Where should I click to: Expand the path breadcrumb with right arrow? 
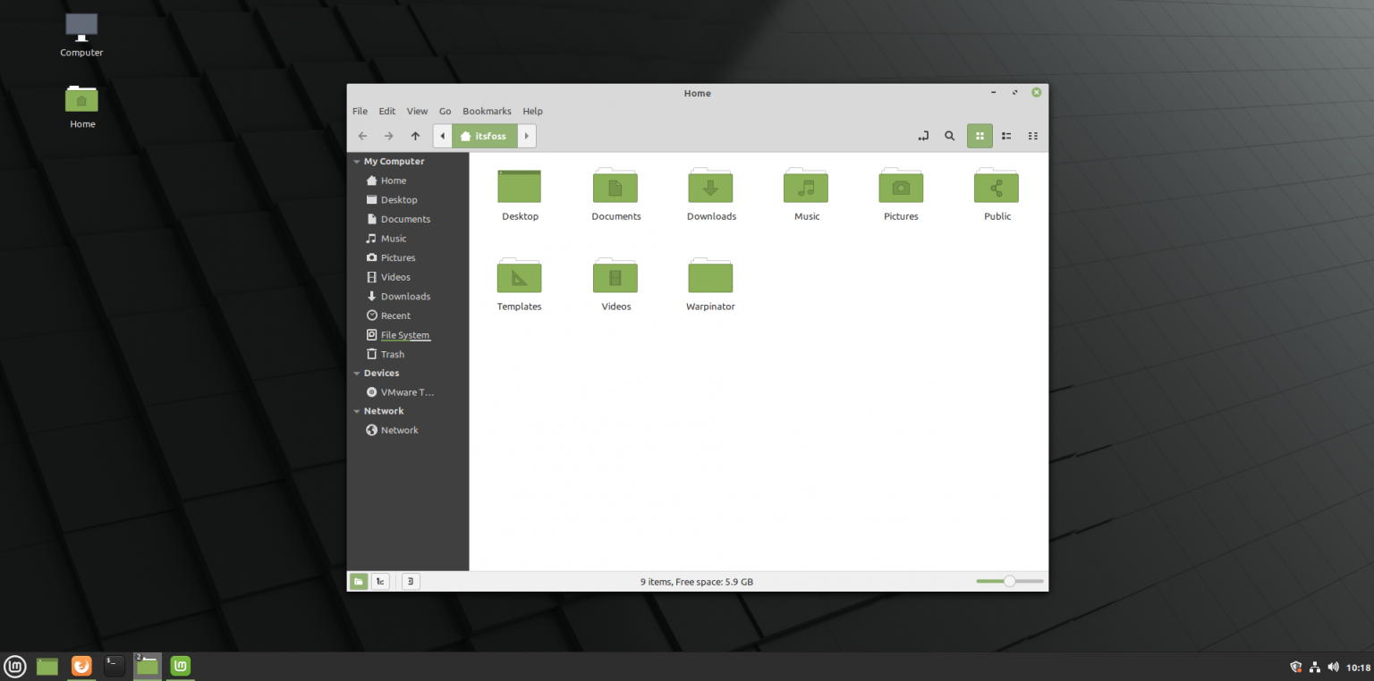point(526,135)
